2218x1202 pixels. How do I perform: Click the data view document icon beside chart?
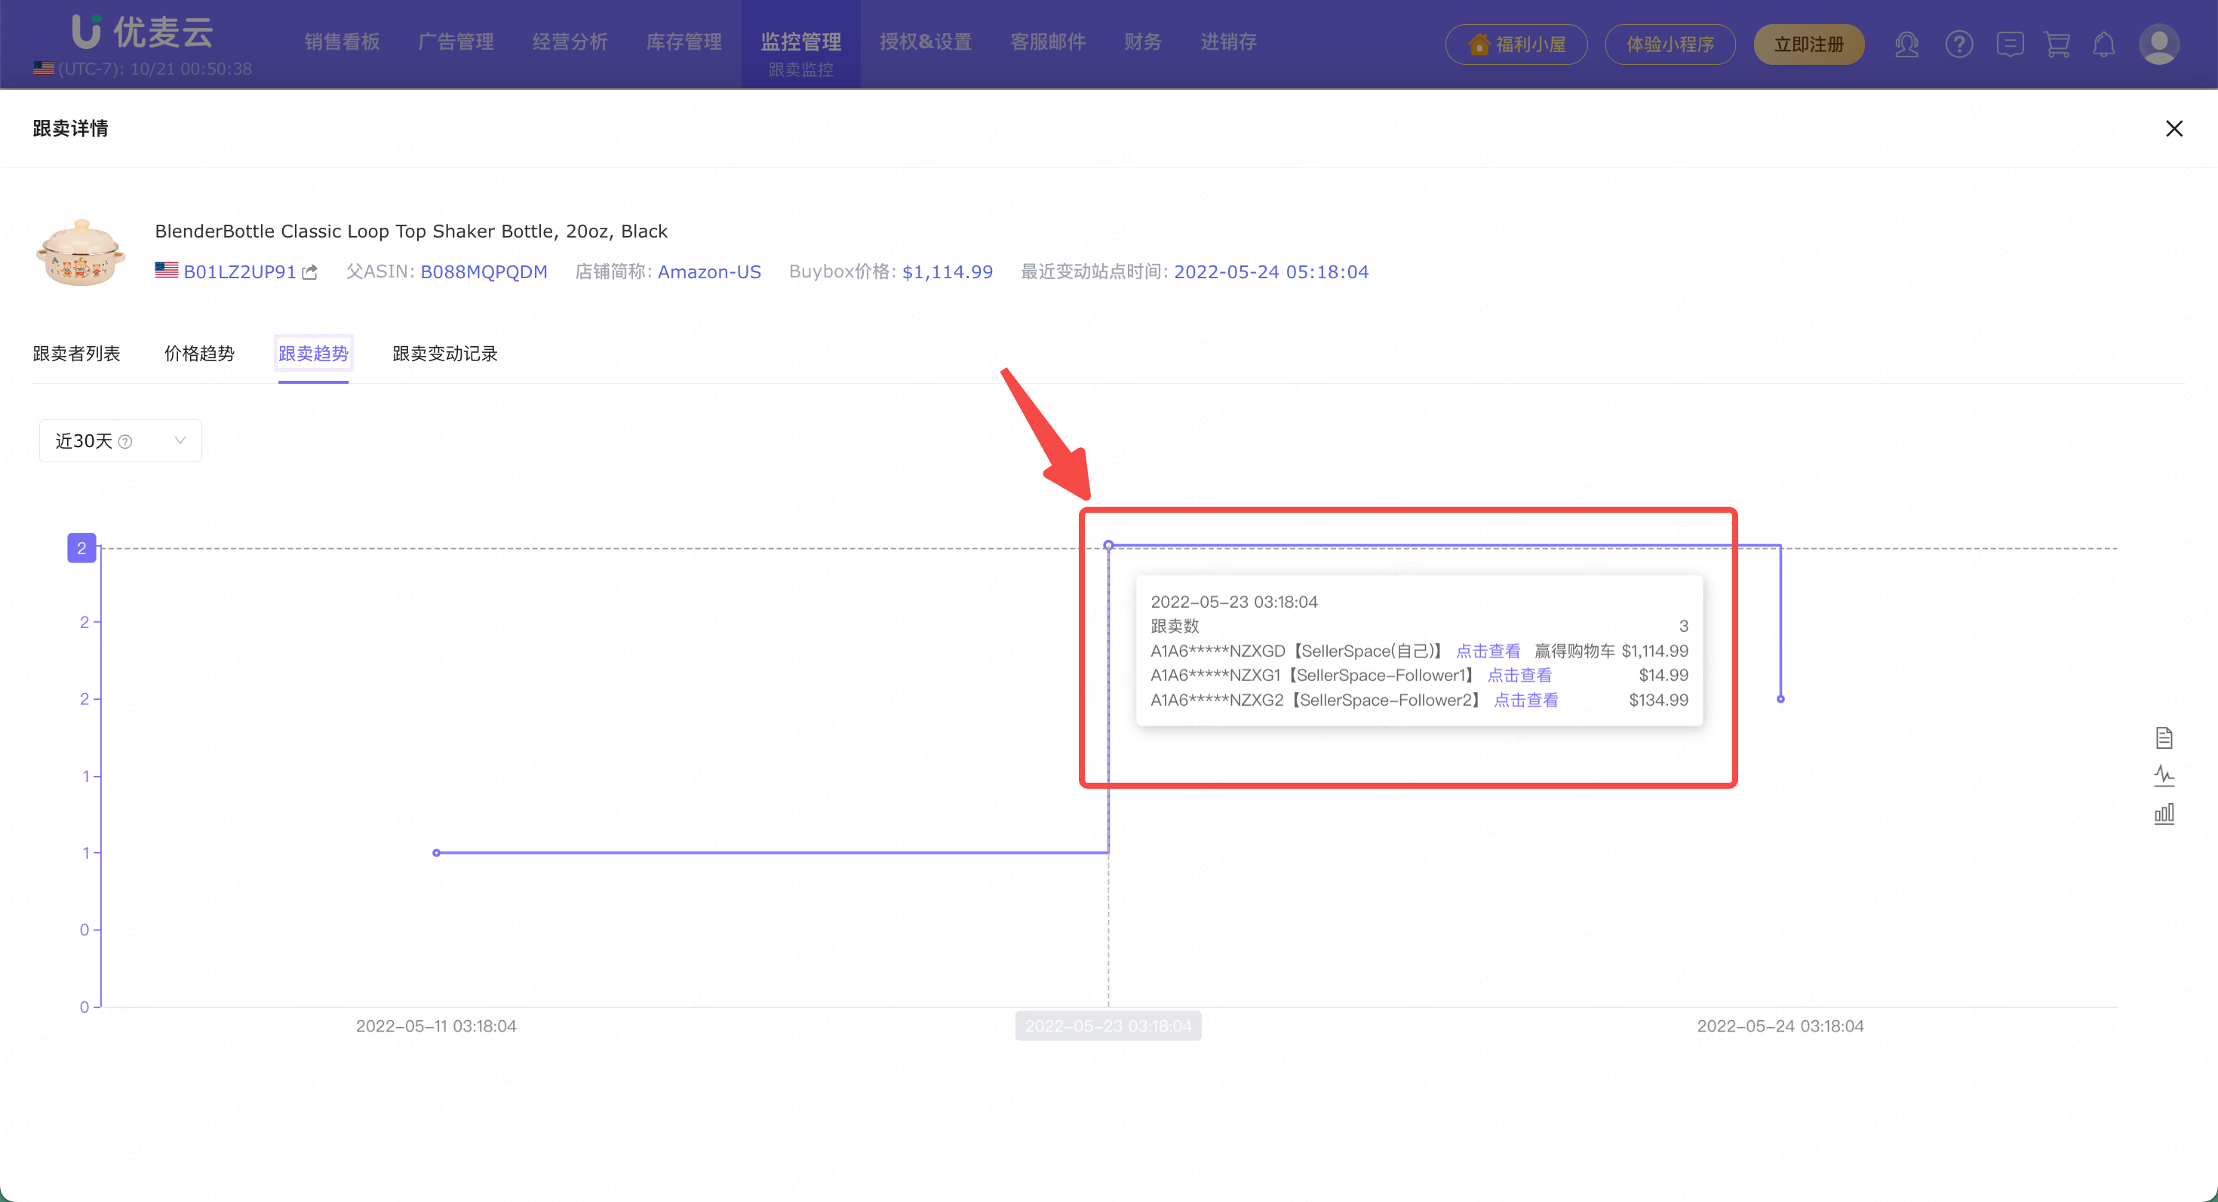click(2164, 737)
